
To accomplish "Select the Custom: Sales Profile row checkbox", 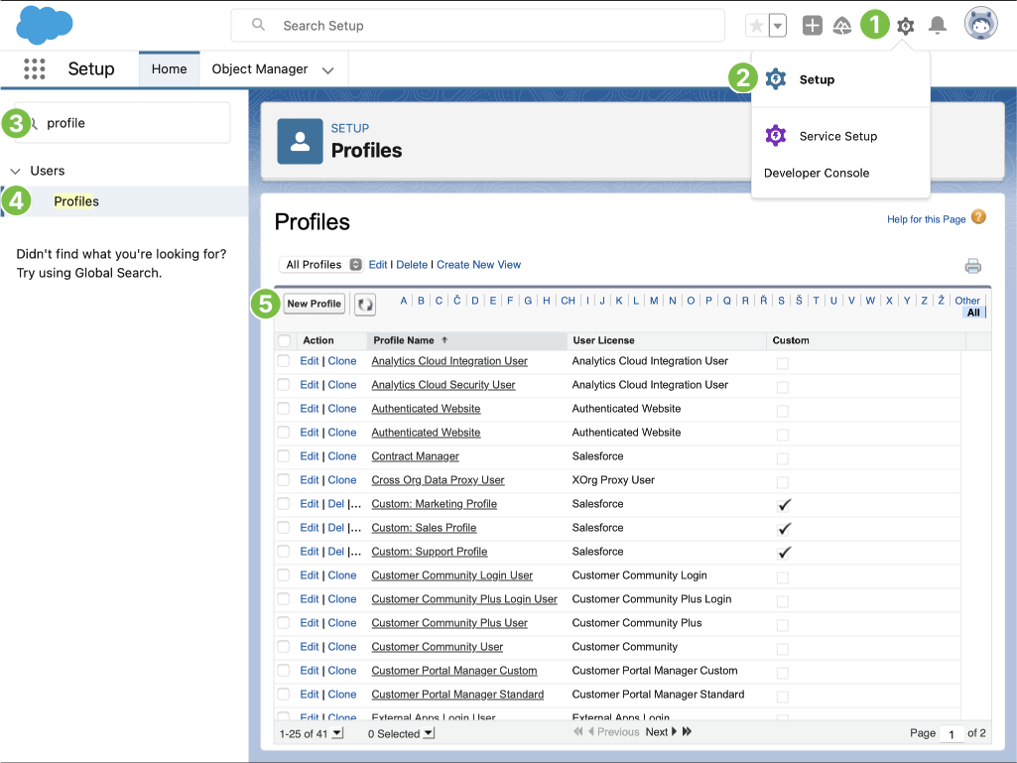I will [x=284, y=528].
